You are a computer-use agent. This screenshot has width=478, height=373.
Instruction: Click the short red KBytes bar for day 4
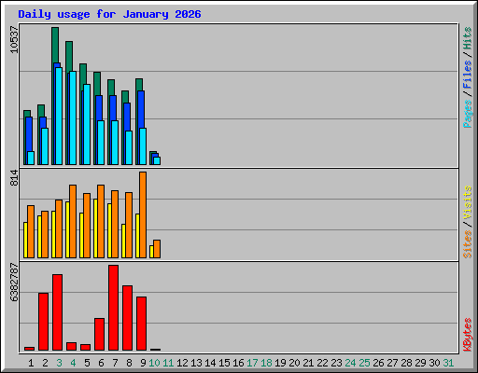pyautogui.click(x=72, y=346)
